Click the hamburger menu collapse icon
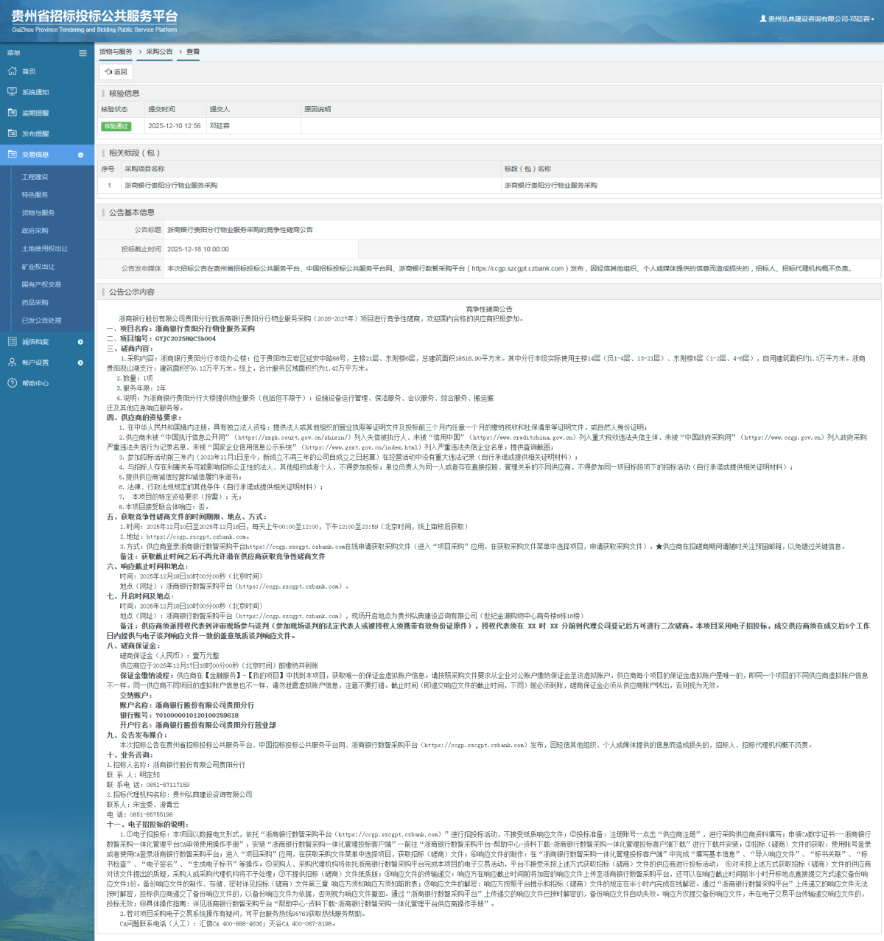The height and width of the screenshot is (941, 884). pos(83,53)
